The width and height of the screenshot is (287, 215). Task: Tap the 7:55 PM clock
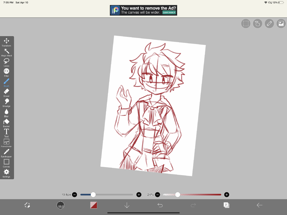8,3
